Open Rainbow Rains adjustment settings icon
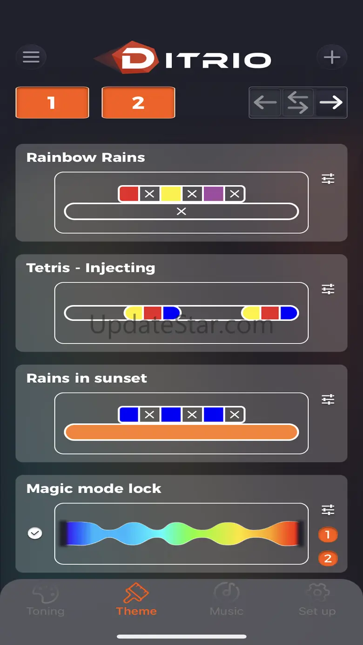Viewport: 363px width, 645px height. click(328, 179)
